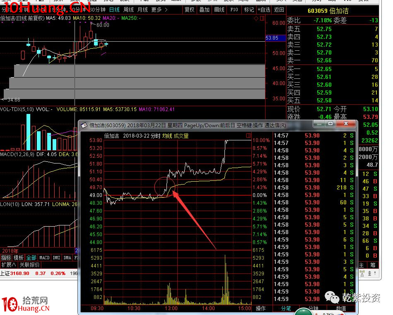Screen dimensions: 393x315
Task: Add stock with the +自选 button
Action: click(x=264, y=10)
